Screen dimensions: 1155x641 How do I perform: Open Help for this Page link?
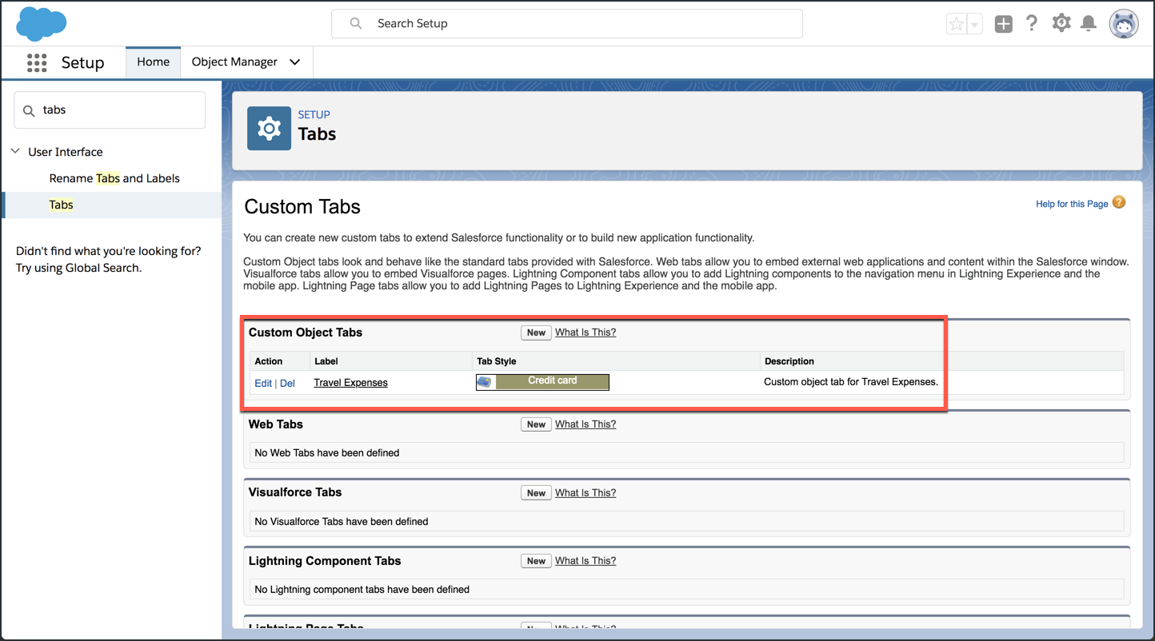pos(1072,204)
